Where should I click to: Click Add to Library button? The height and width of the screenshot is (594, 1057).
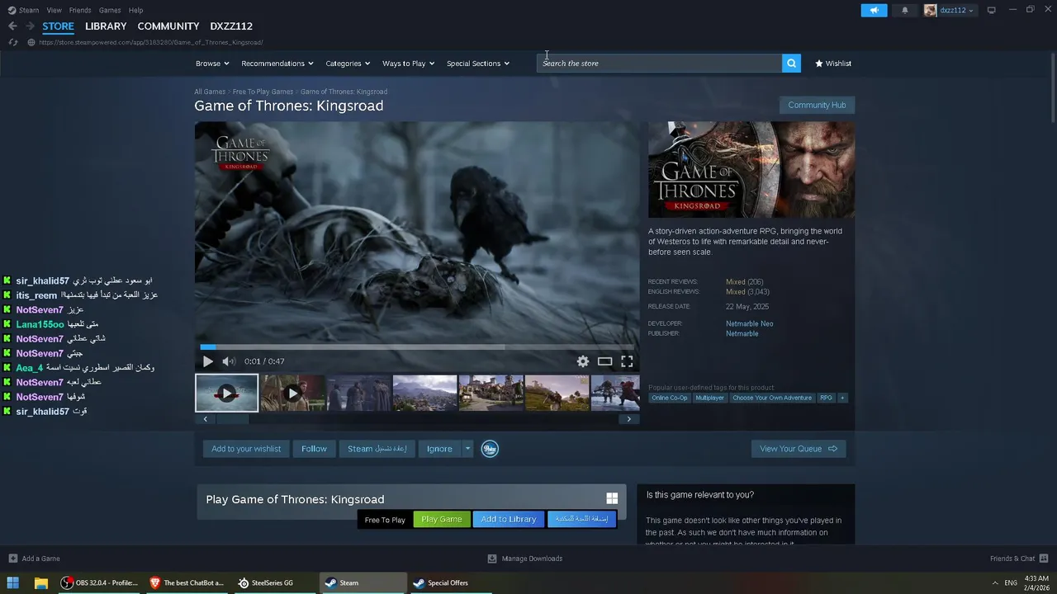tap(509, 519)
